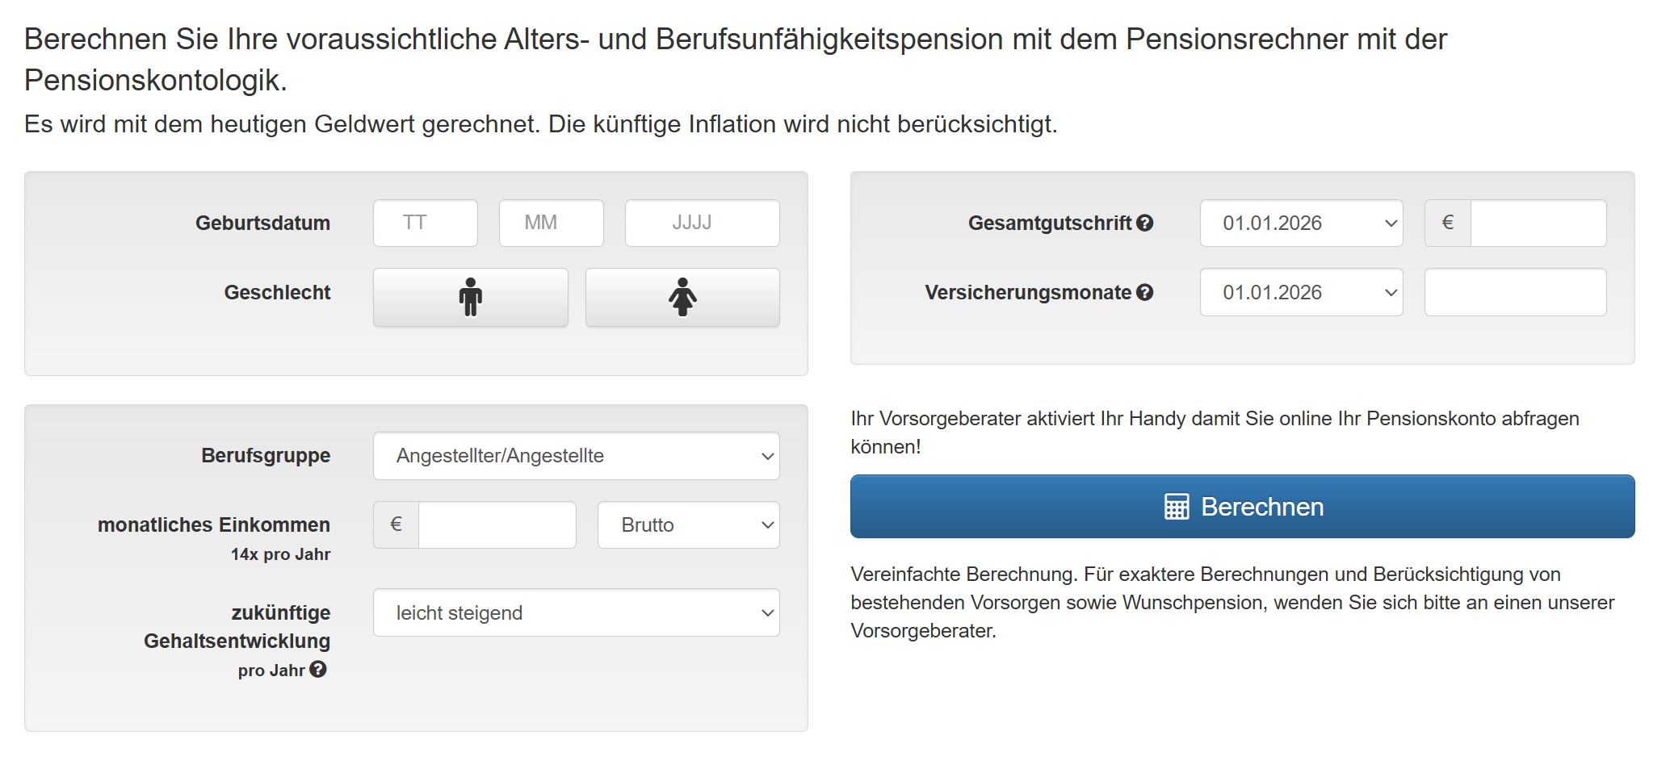Open Gesamtgutschrift date dropdown
This screenshot has height=773, width=1670.
coord(1300,223)
